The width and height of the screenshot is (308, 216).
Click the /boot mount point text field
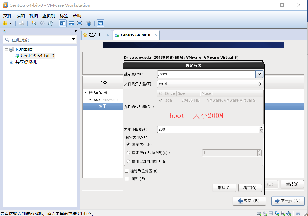(x=206, y=74)
